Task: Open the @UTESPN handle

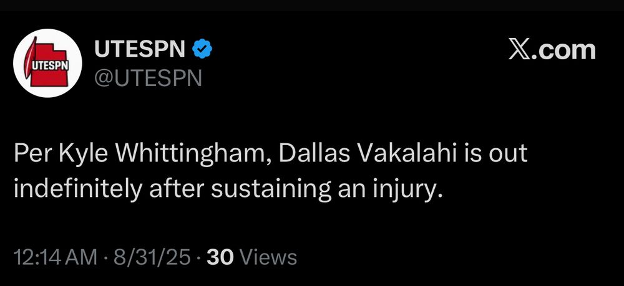Action: (x=148, y=78)
